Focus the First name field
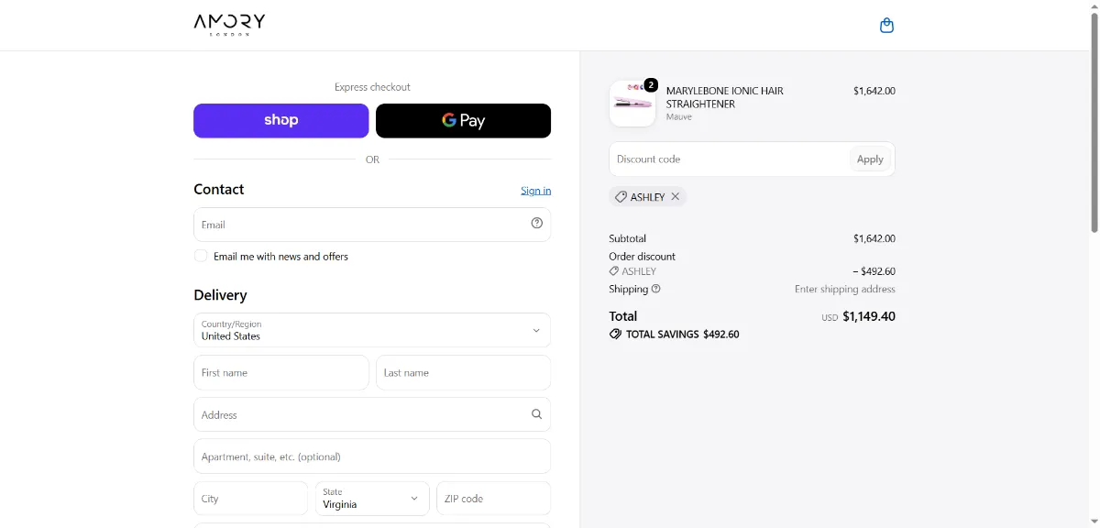The image size is (1100, 528). tap(280, 373)
